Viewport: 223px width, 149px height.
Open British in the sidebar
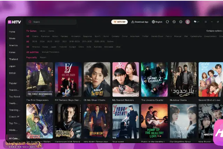13,73
